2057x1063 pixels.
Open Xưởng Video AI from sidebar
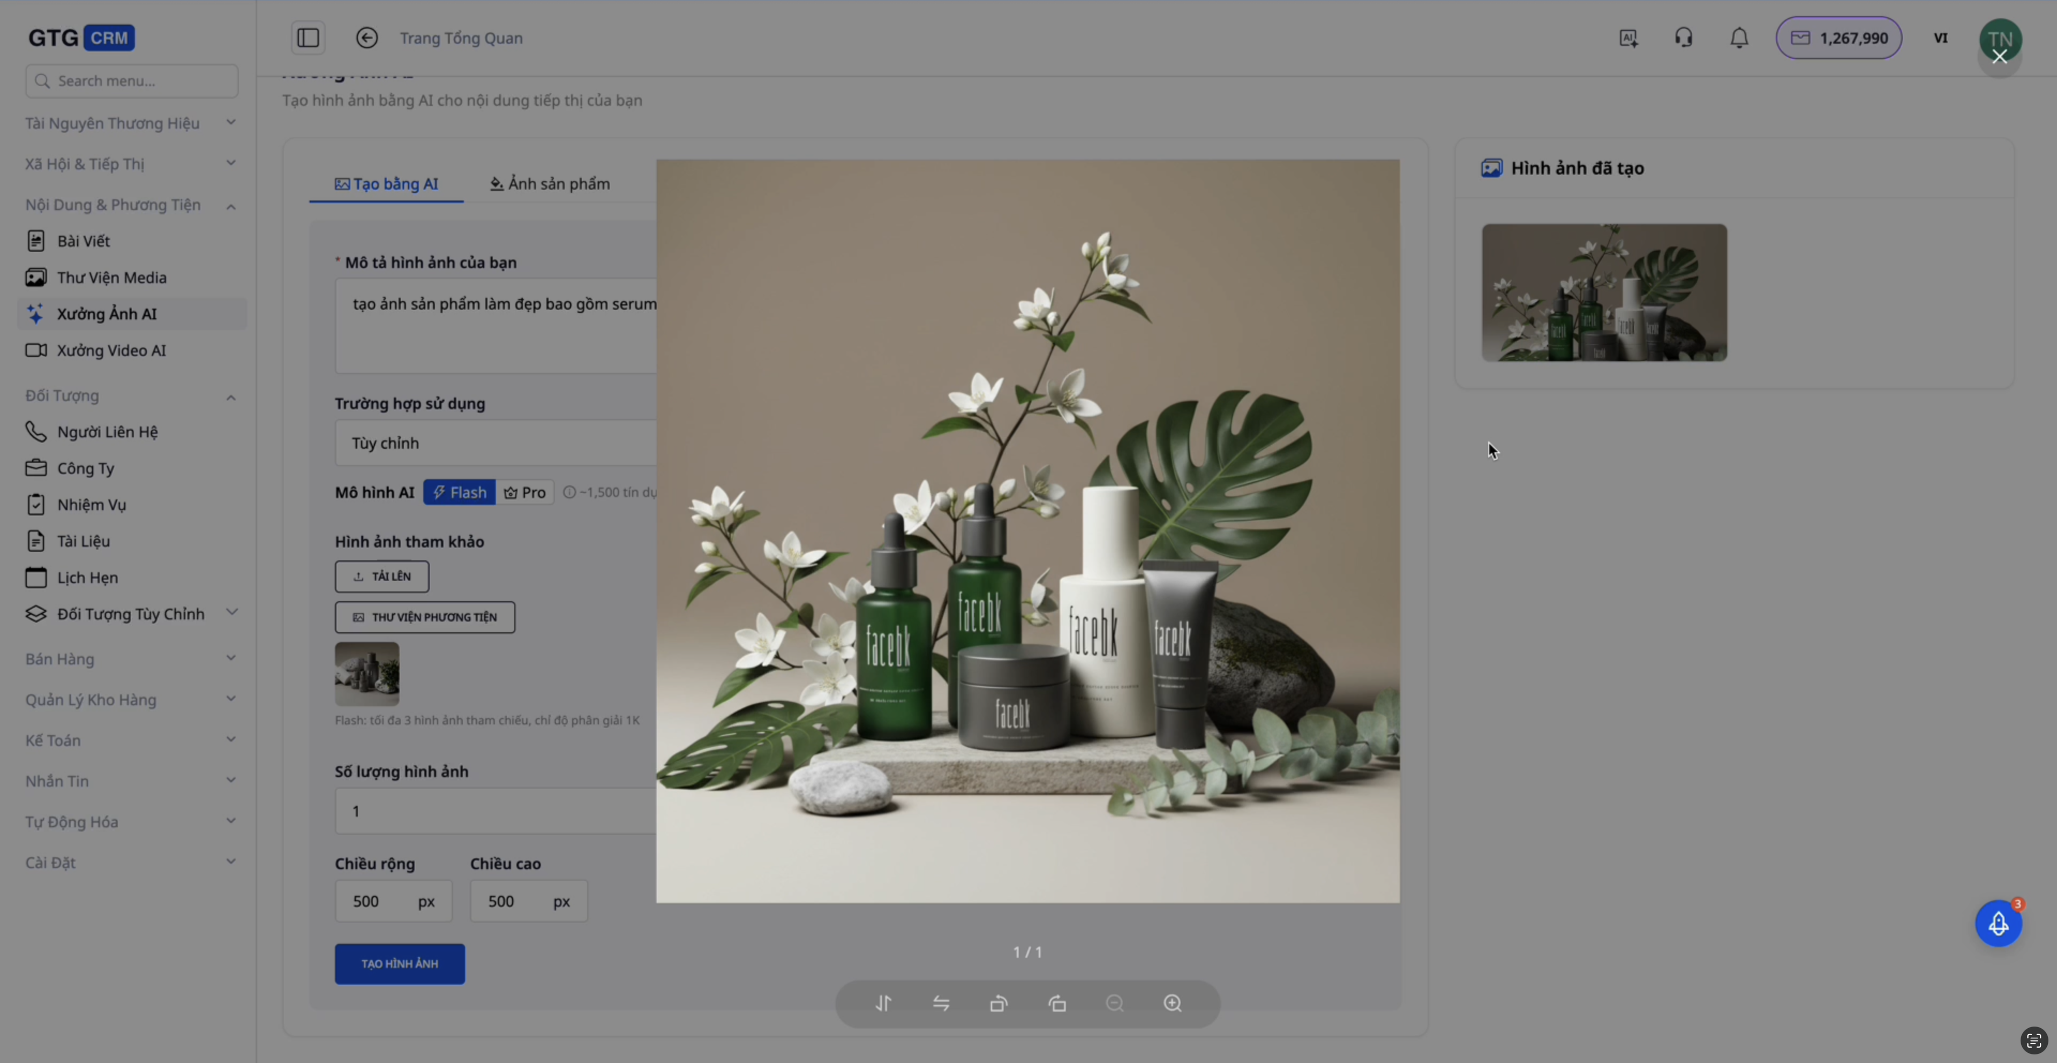coord(112,350)
